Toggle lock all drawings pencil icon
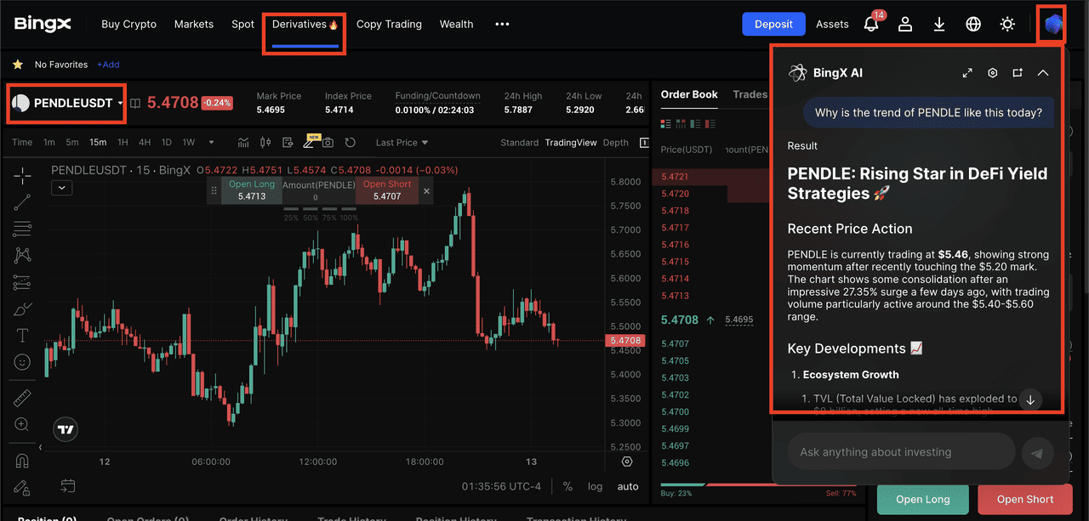1089x521 pixels. 22,487
